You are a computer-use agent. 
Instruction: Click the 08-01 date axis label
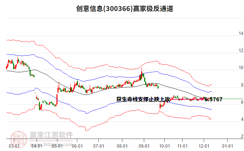pyautogui.click(x=122, y=146)
